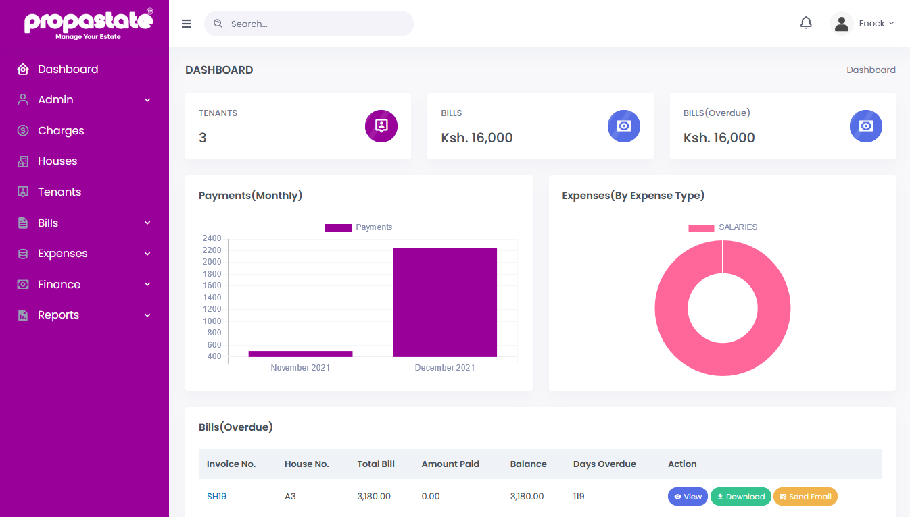Click the Bills(Overdue) card money icon
This screenshot has width=910, height=517.
click(x=865, y=126)
